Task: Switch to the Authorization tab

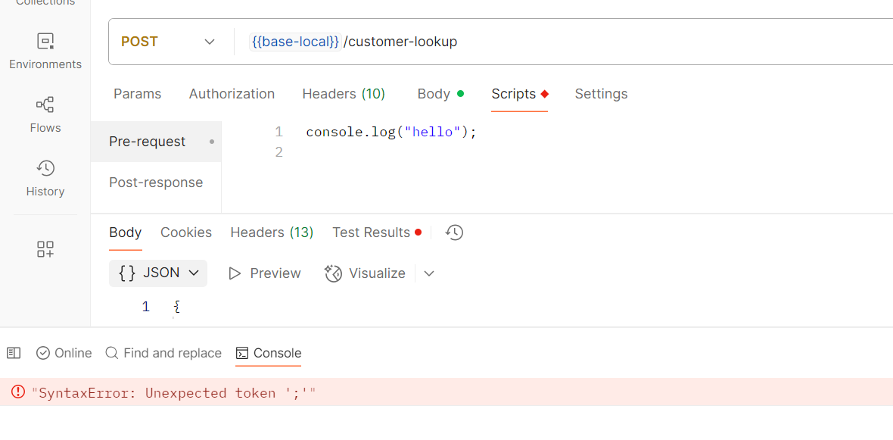Action: (232, 93)
